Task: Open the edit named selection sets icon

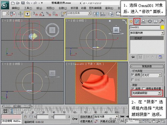Action: click(63, 14)
